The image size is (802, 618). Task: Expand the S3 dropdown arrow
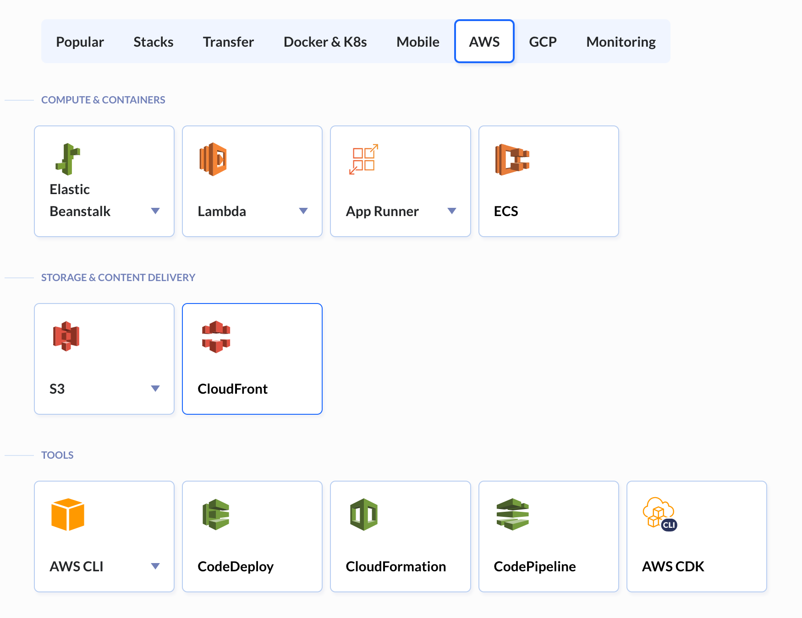(155, 389)
